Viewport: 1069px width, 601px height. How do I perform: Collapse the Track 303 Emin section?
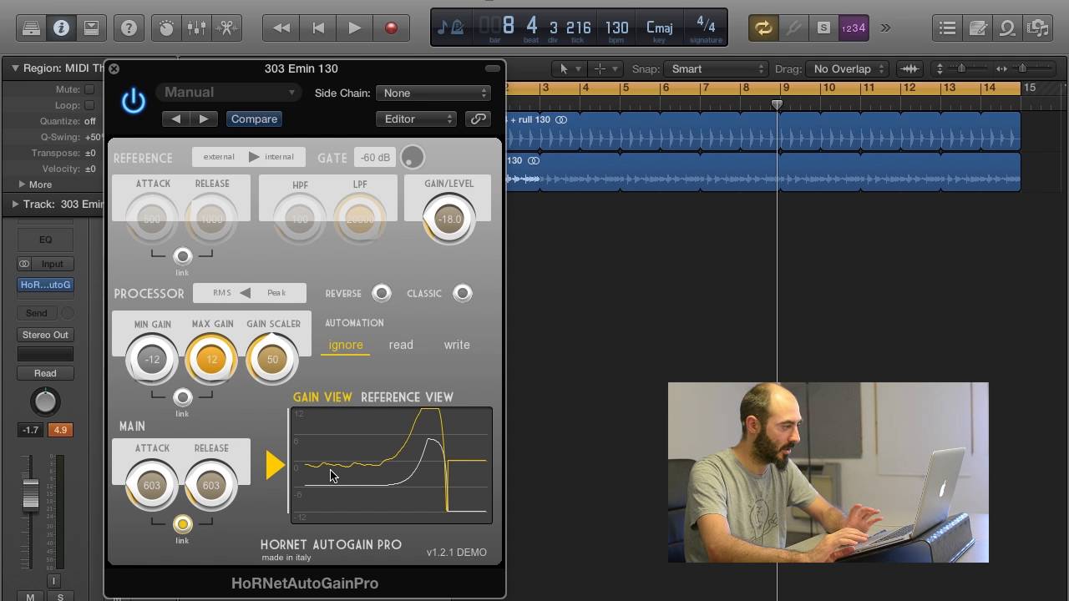[15, 204]
